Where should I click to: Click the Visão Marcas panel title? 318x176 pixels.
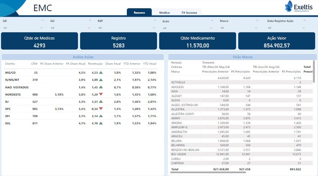(x=243, y=57)
